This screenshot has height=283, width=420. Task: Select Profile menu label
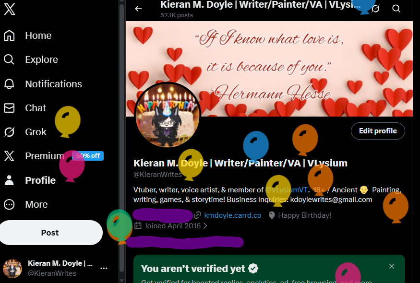[x=40, y=180]
